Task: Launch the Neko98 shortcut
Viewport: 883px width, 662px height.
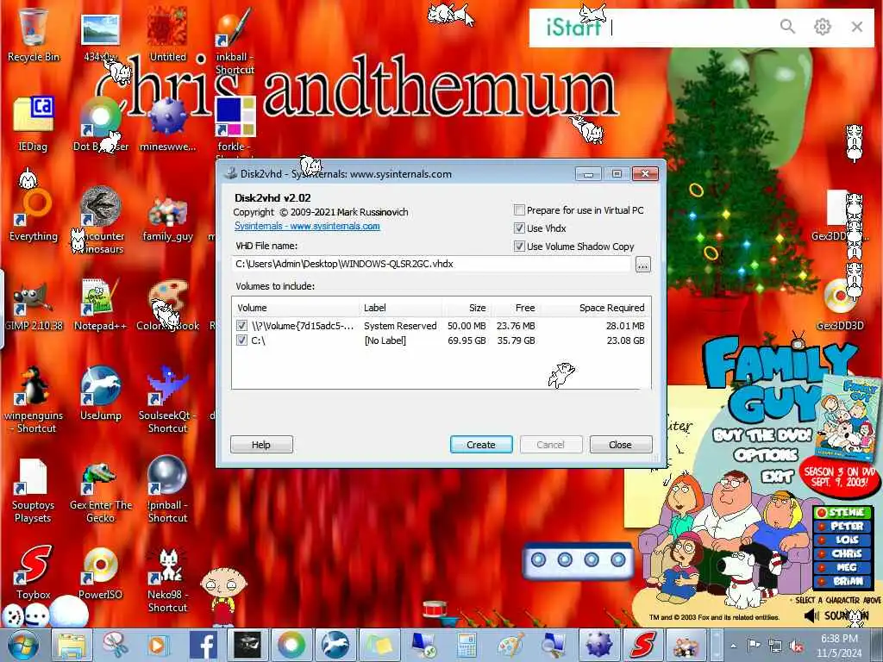Action: (x=167, y=580)
